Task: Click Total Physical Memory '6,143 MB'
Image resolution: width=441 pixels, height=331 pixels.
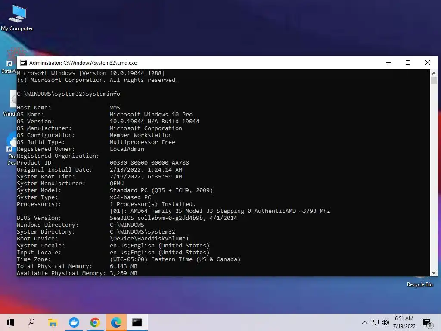Action: 124,266
